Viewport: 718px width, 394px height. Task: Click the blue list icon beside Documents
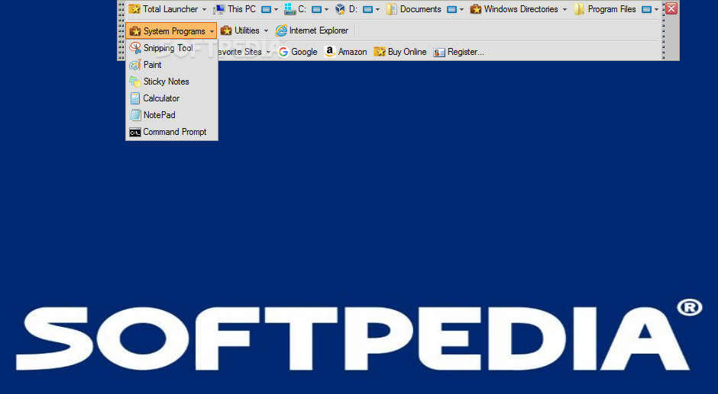(x=451, y=10)
